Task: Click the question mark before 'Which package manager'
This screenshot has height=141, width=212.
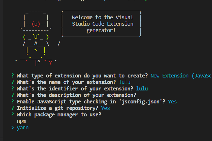Action: pos(13,114)
